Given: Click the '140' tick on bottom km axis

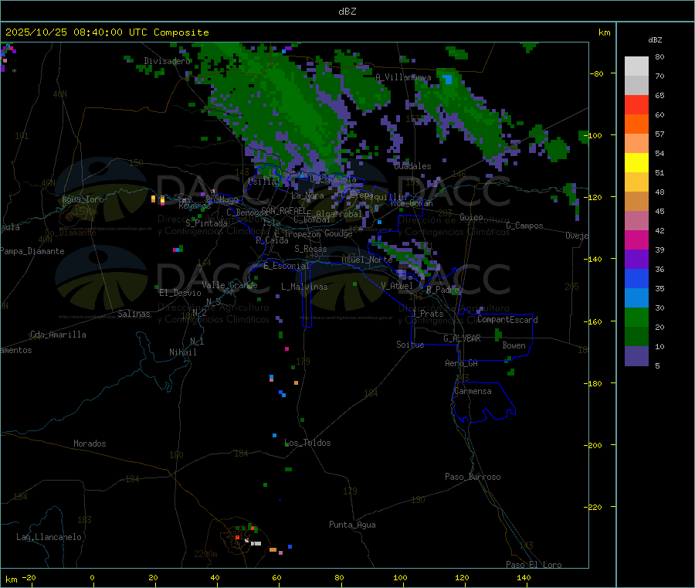Looking at the screenshot, I should tap(524, 578).
